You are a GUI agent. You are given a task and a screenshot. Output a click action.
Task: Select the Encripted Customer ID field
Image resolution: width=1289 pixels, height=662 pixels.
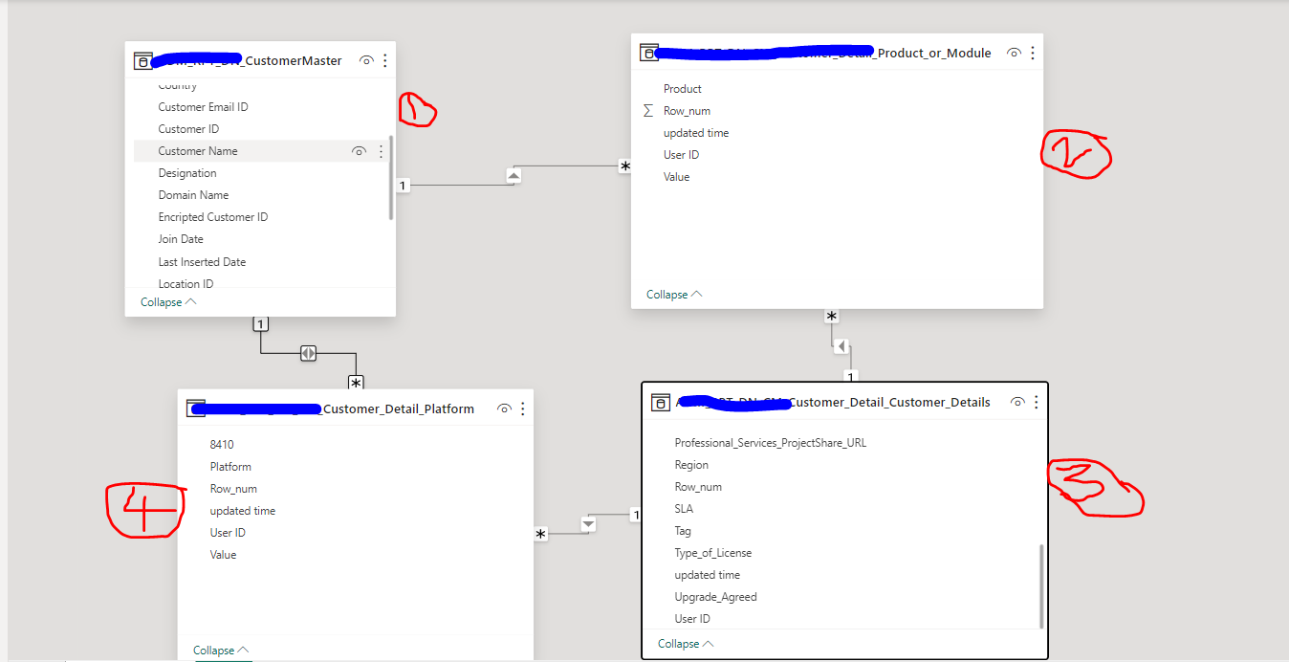[213, 217]
